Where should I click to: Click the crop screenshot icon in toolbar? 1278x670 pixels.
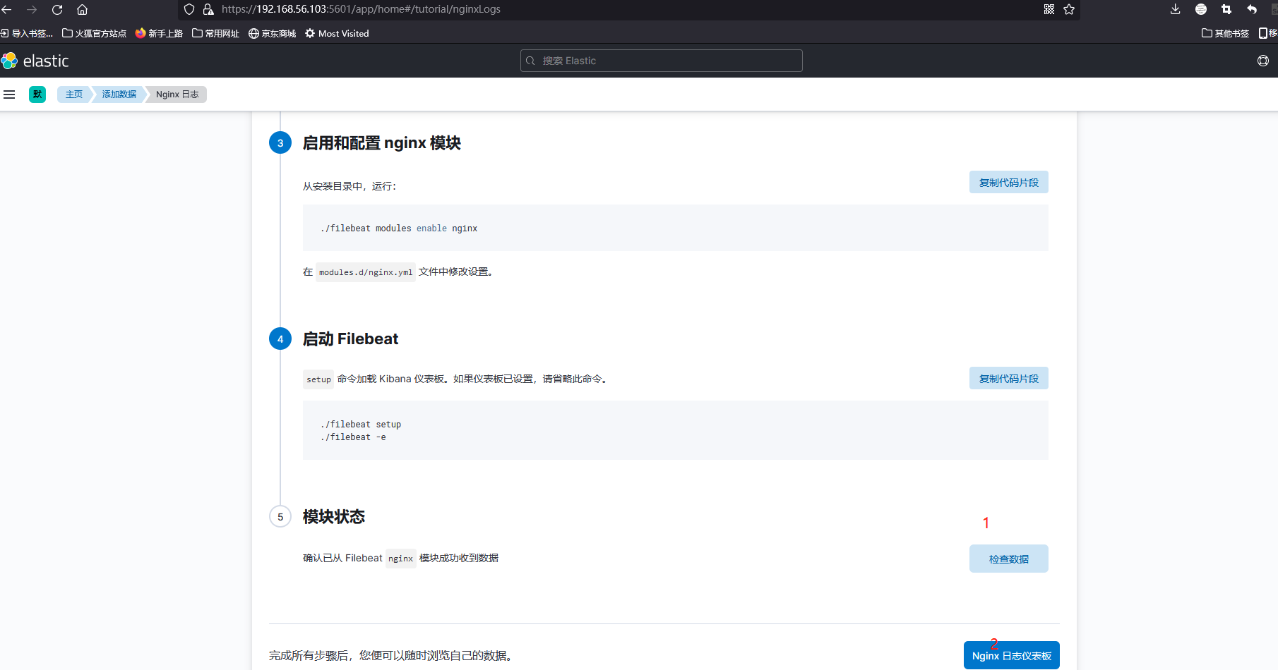1226,9
